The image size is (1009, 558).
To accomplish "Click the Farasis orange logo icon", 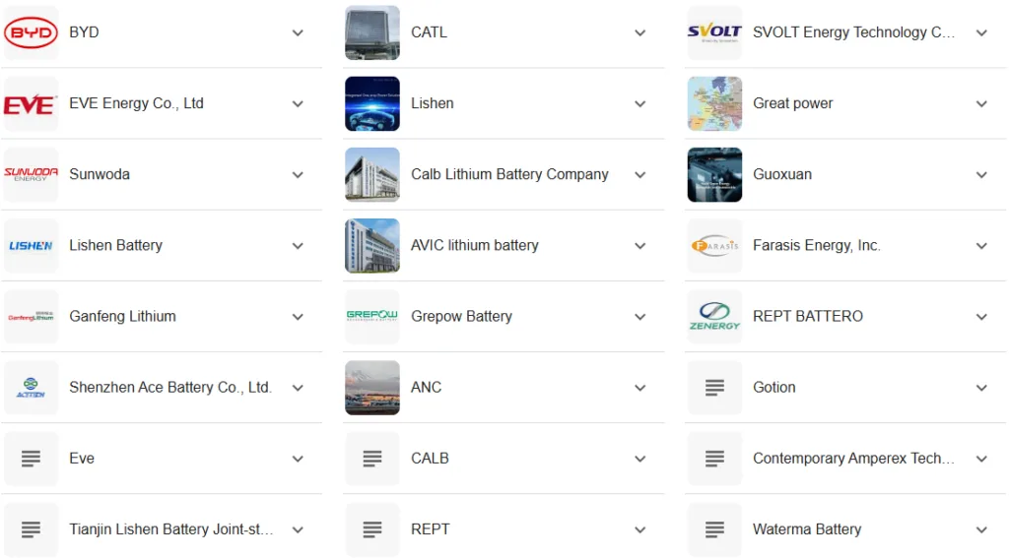I will pyautogui.click(x=714, y=246).
